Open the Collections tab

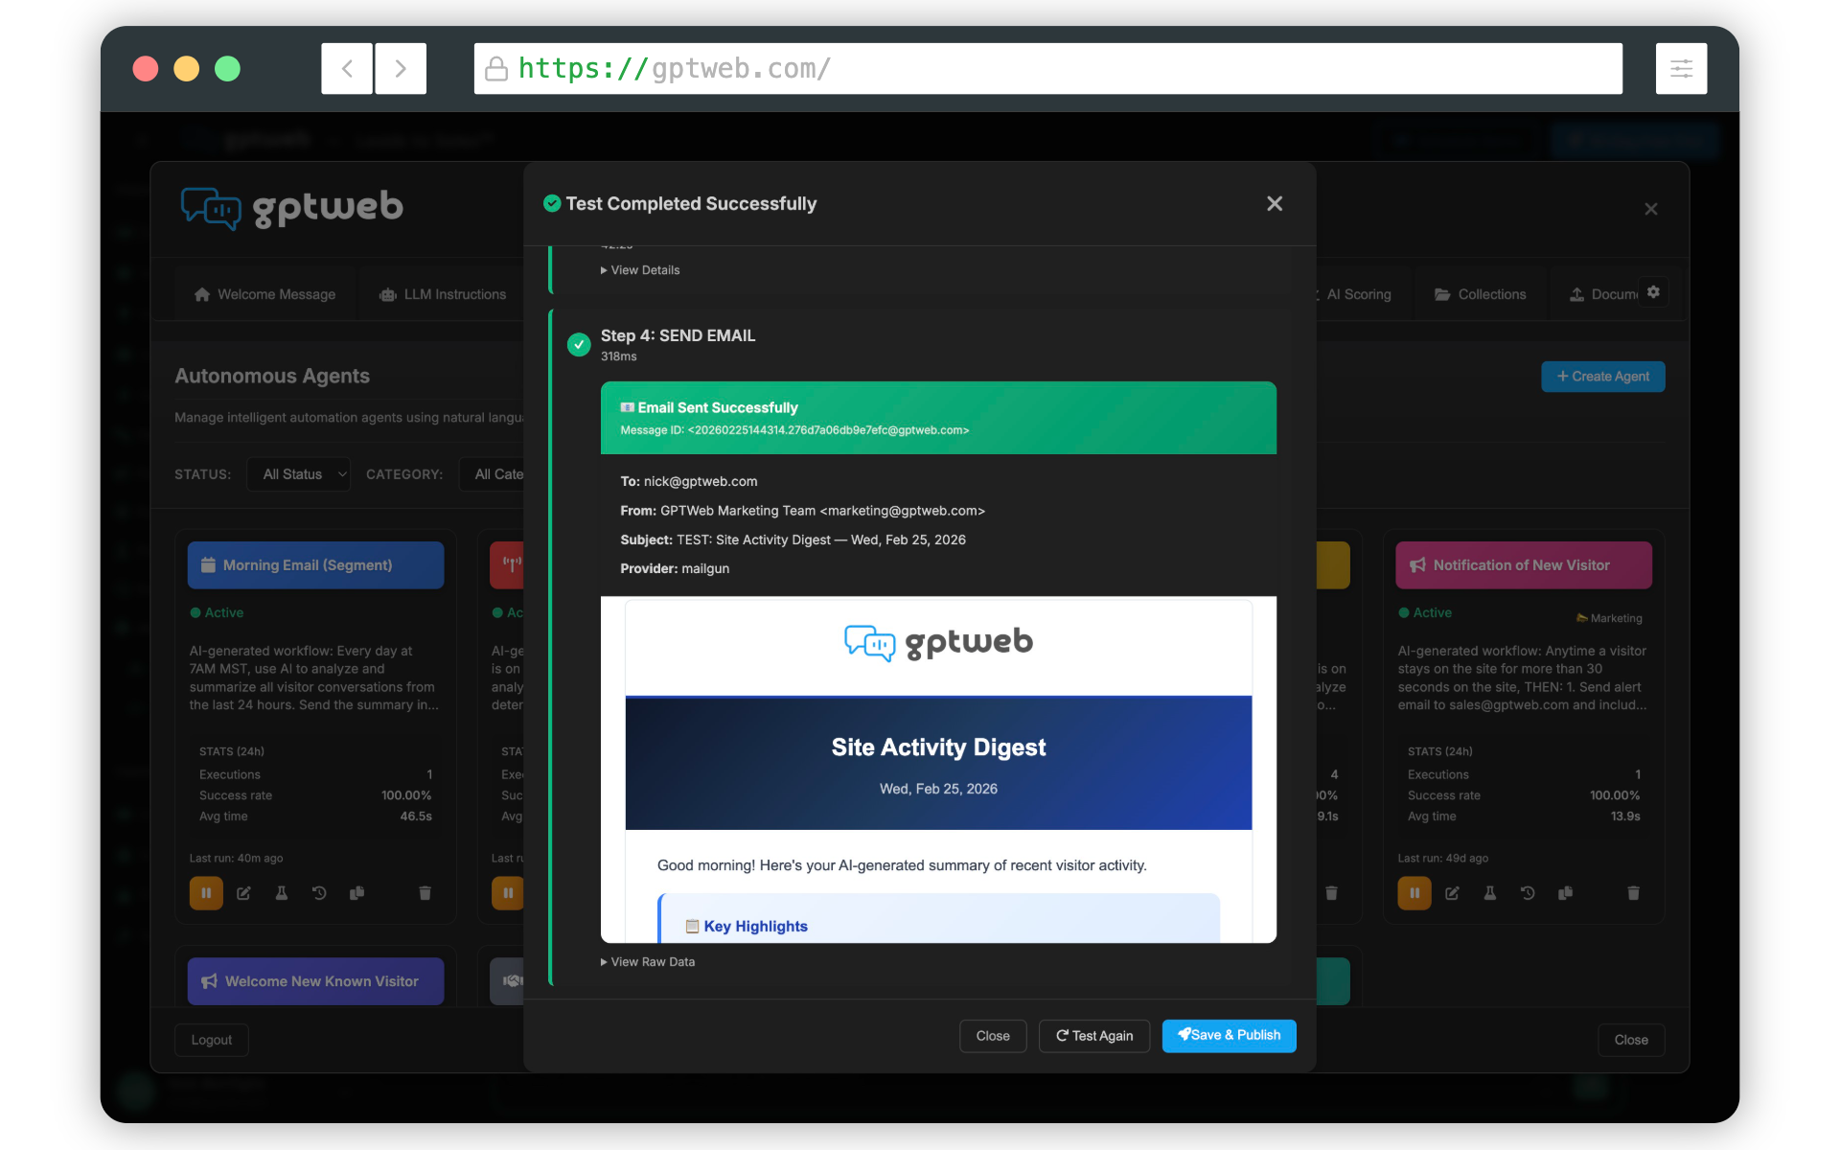[1481, 294]
